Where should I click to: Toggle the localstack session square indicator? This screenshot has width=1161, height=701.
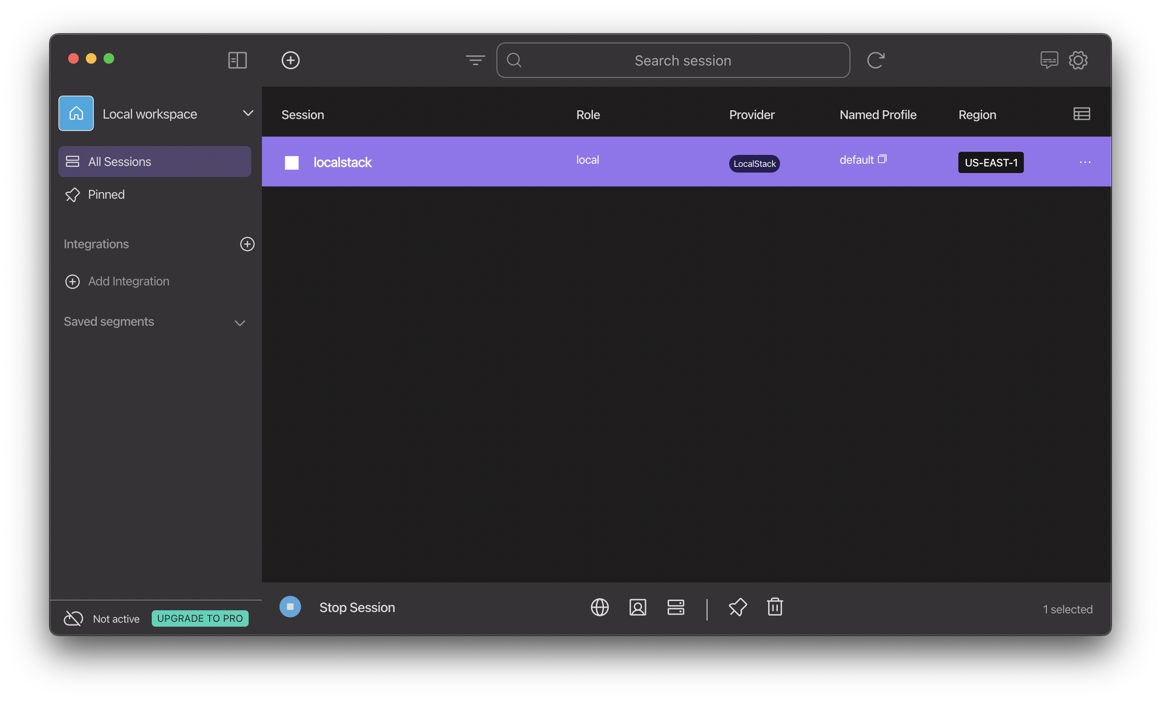(x=292, y=163)
